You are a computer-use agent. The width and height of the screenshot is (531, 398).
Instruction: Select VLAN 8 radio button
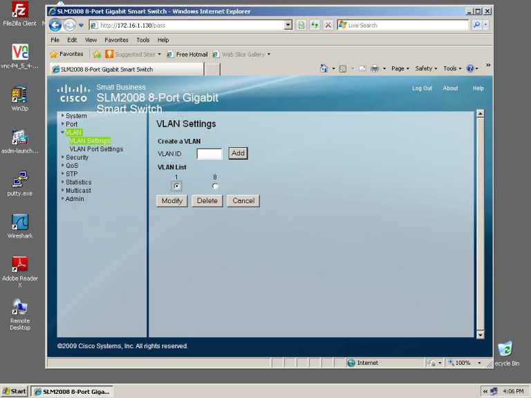tap(215, 186)
